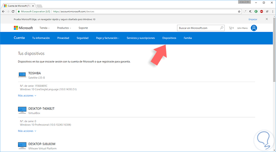
Task: Close the Cuenta de Microsoft tab
Action: pos(33,6)
